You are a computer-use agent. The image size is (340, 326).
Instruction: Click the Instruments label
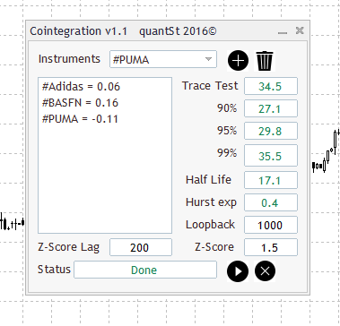[69, 59]
